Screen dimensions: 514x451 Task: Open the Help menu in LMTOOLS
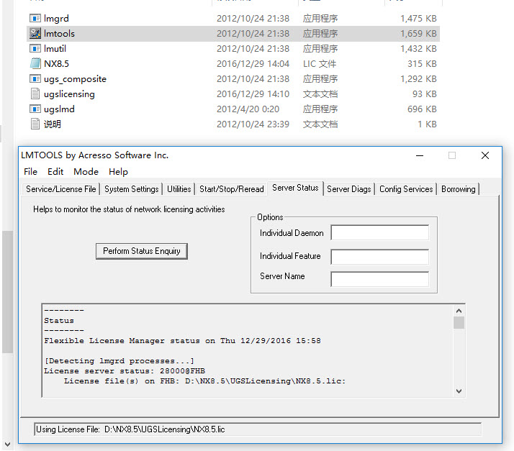pos(118,172)
